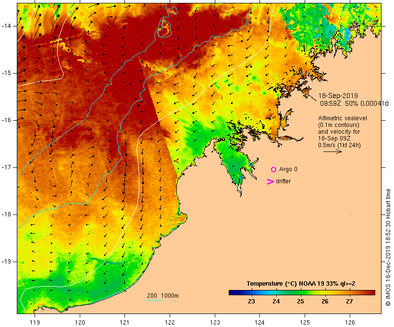Click the 124 longitude axis label
This screenshot has height=327, width=394.
[x=259, y=322]
